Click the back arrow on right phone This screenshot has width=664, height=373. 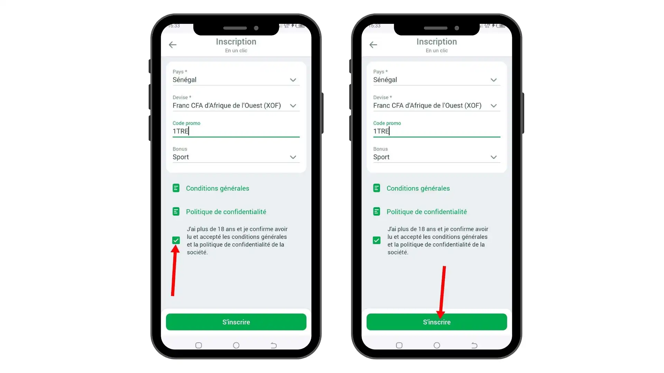coord(373,44)
